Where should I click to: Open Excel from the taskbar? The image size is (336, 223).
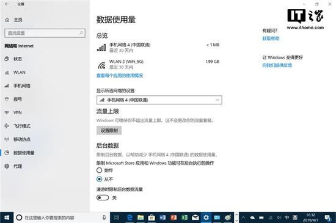click(184, 218)
